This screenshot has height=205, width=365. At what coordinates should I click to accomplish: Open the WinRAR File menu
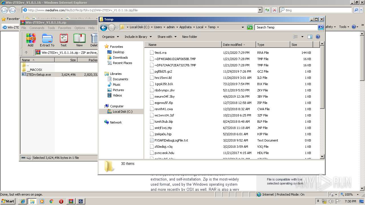coord(24,28)
